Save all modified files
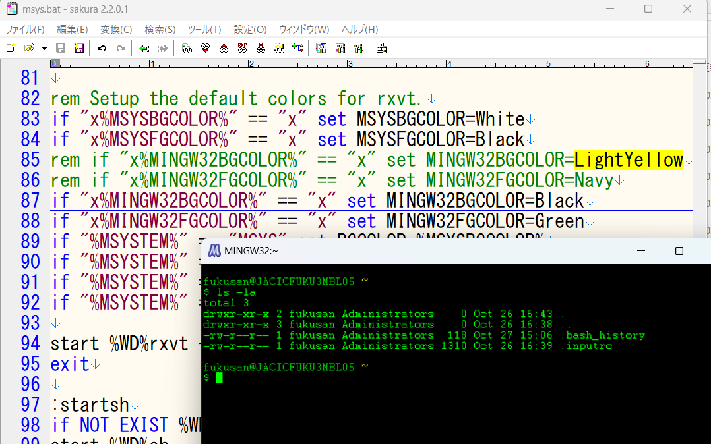 point(78,48)
